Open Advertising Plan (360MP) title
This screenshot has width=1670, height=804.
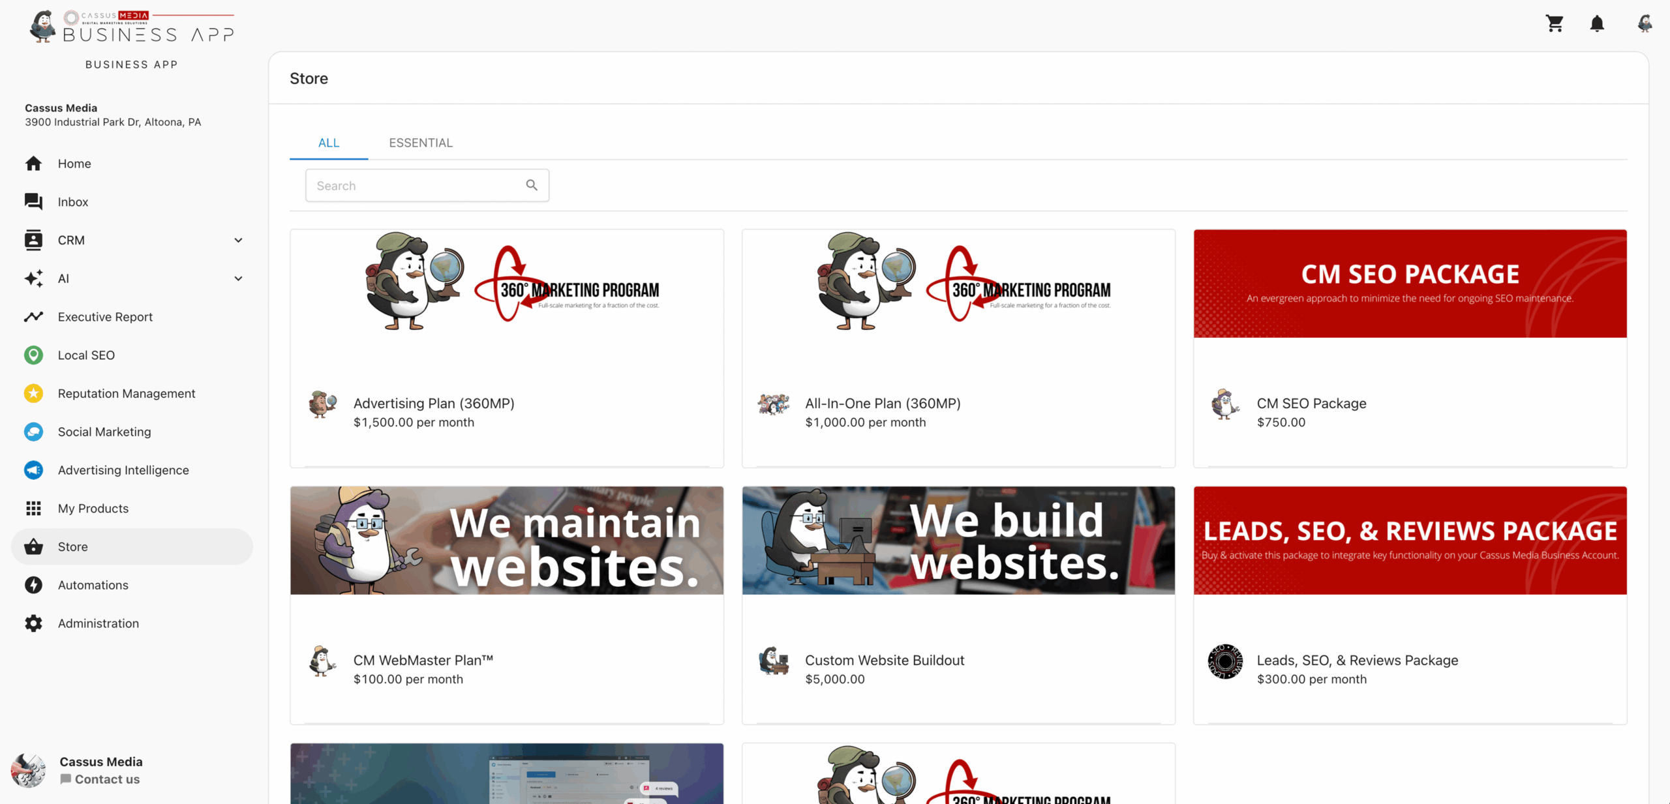[x=434, y=404]
